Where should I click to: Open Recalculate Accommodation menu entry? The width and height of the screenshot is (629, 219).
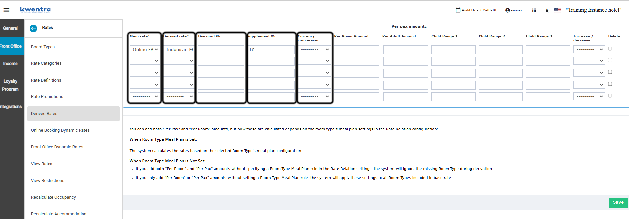pos(59,214)
